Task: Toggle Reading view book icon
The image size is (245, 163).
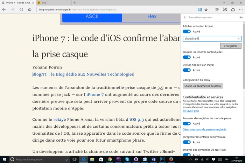Action: 200,9
